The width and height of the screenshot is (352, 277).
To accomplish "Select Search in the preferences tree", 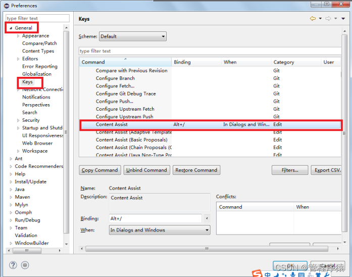I will pyautogui.click(x=30, y=113).
